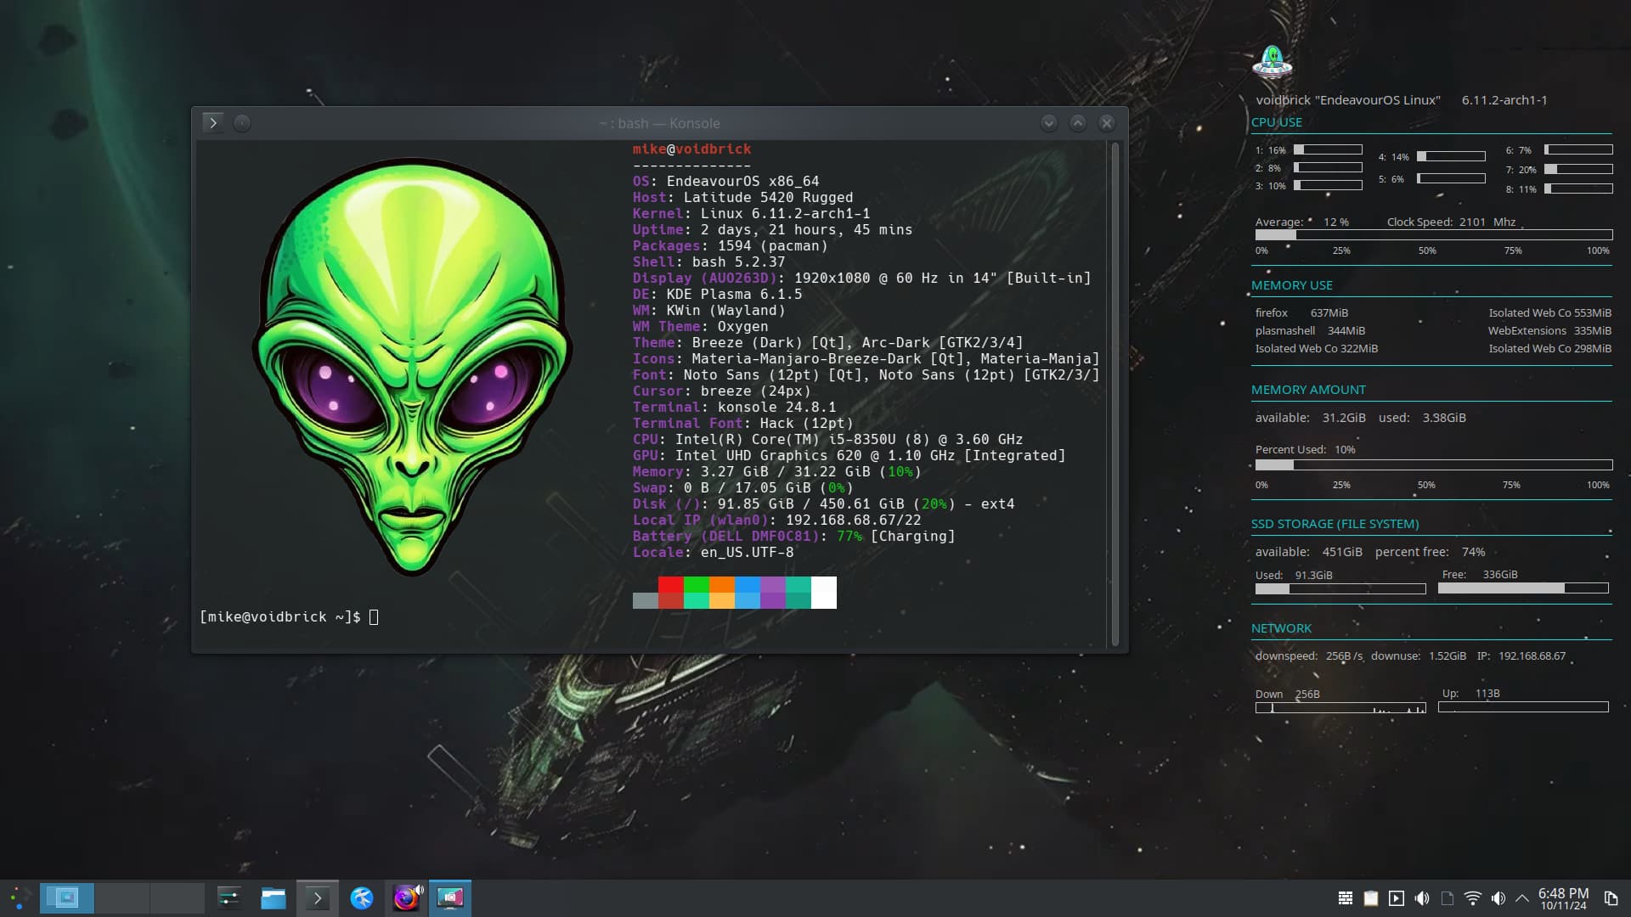
Task: Click the 'SSD STORAGE (FILE SYSTEM)' heading
Action: [x=1335, y=524]
